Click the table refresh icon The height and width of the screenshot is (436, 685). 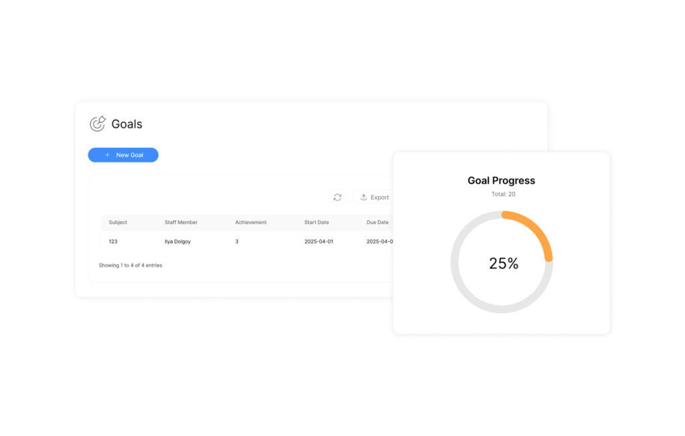point(337,197)
